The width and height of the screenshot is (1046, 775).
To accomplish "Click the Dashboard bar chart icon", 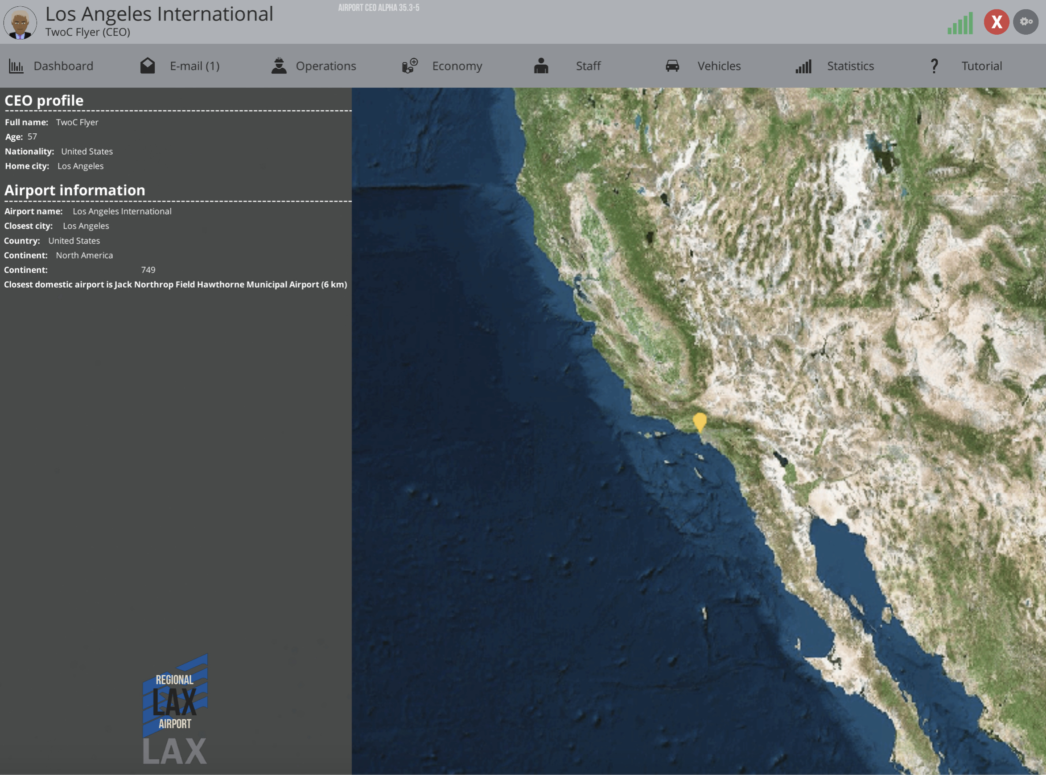I will click(x=16, y=66).
